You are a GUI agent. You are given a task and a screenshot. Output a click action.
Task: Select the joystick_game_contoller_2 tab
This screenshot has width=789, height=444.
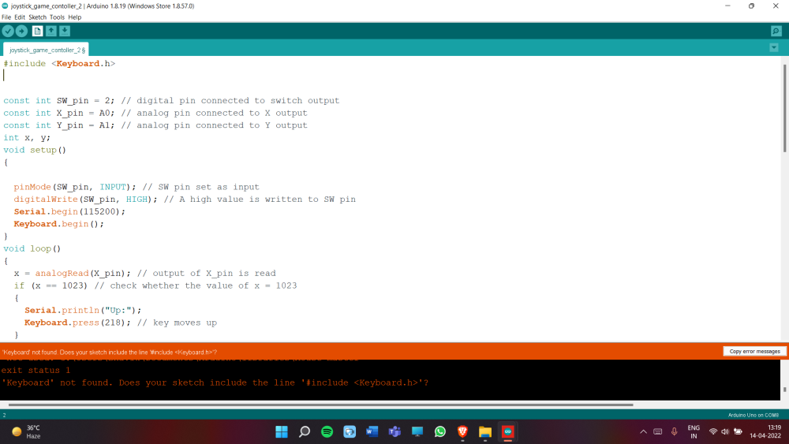coord(47,49)
